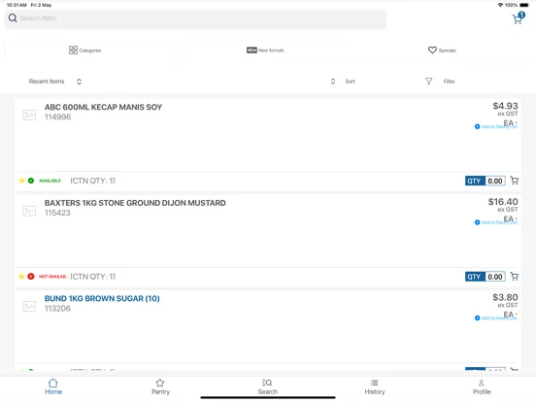This screenshot has width=536, height=402.
Task: Select item code 113206
Action: tap(57, 309)
